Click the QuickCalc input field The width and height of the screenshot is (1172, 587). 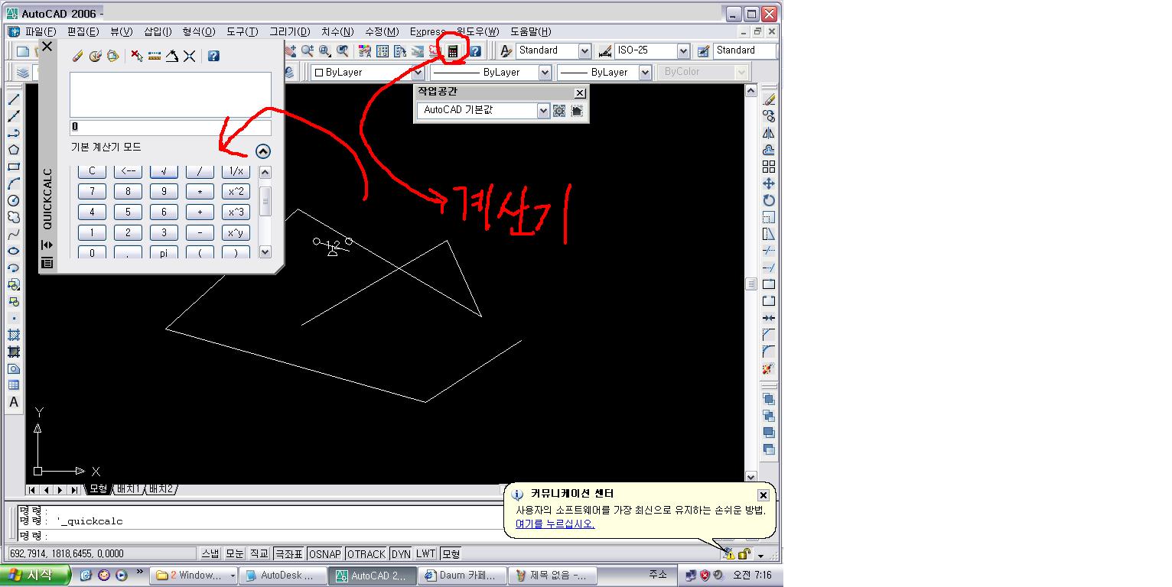(171, 127)
